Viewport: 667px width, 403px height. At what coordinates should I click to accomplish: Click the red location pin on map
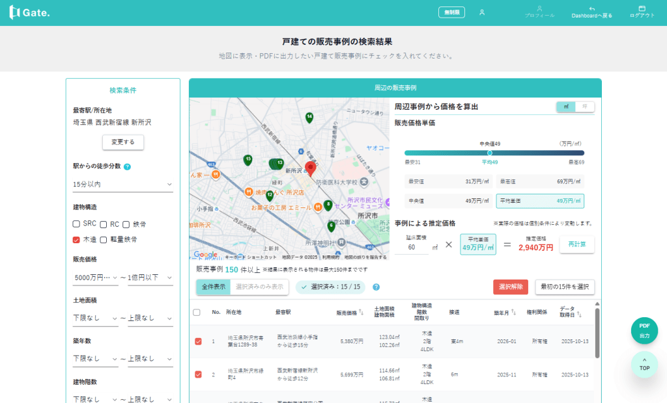point(311,168)
